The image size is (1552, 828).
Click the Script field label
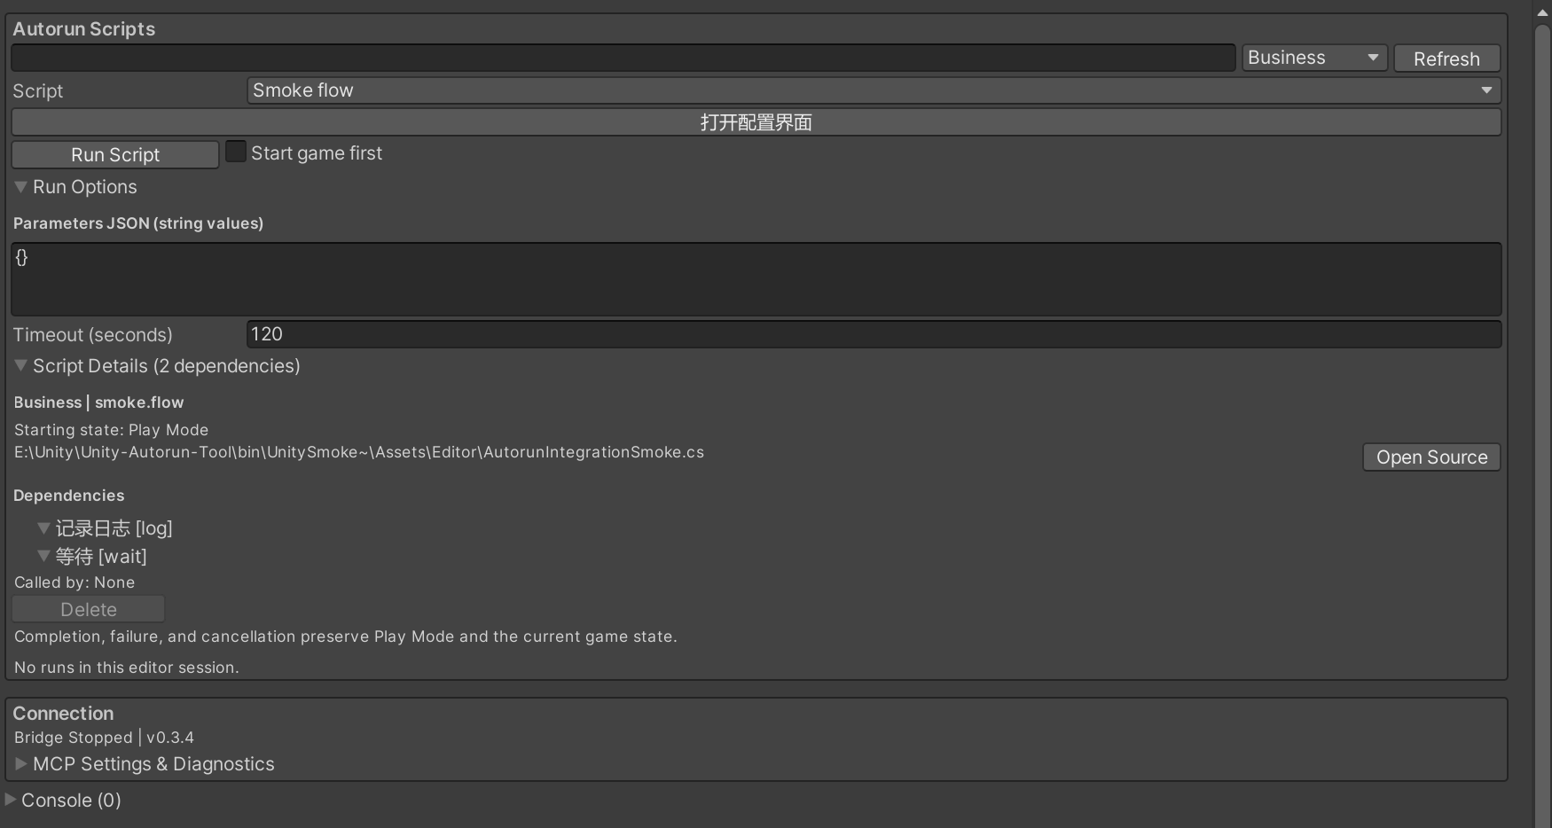(37, 91)
